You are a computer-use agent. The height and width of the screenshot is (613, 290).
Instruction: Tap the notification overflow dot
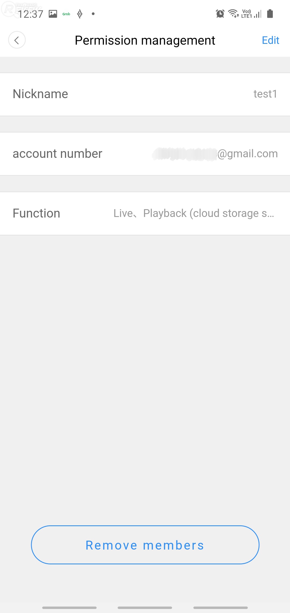(x=93, y=14)
